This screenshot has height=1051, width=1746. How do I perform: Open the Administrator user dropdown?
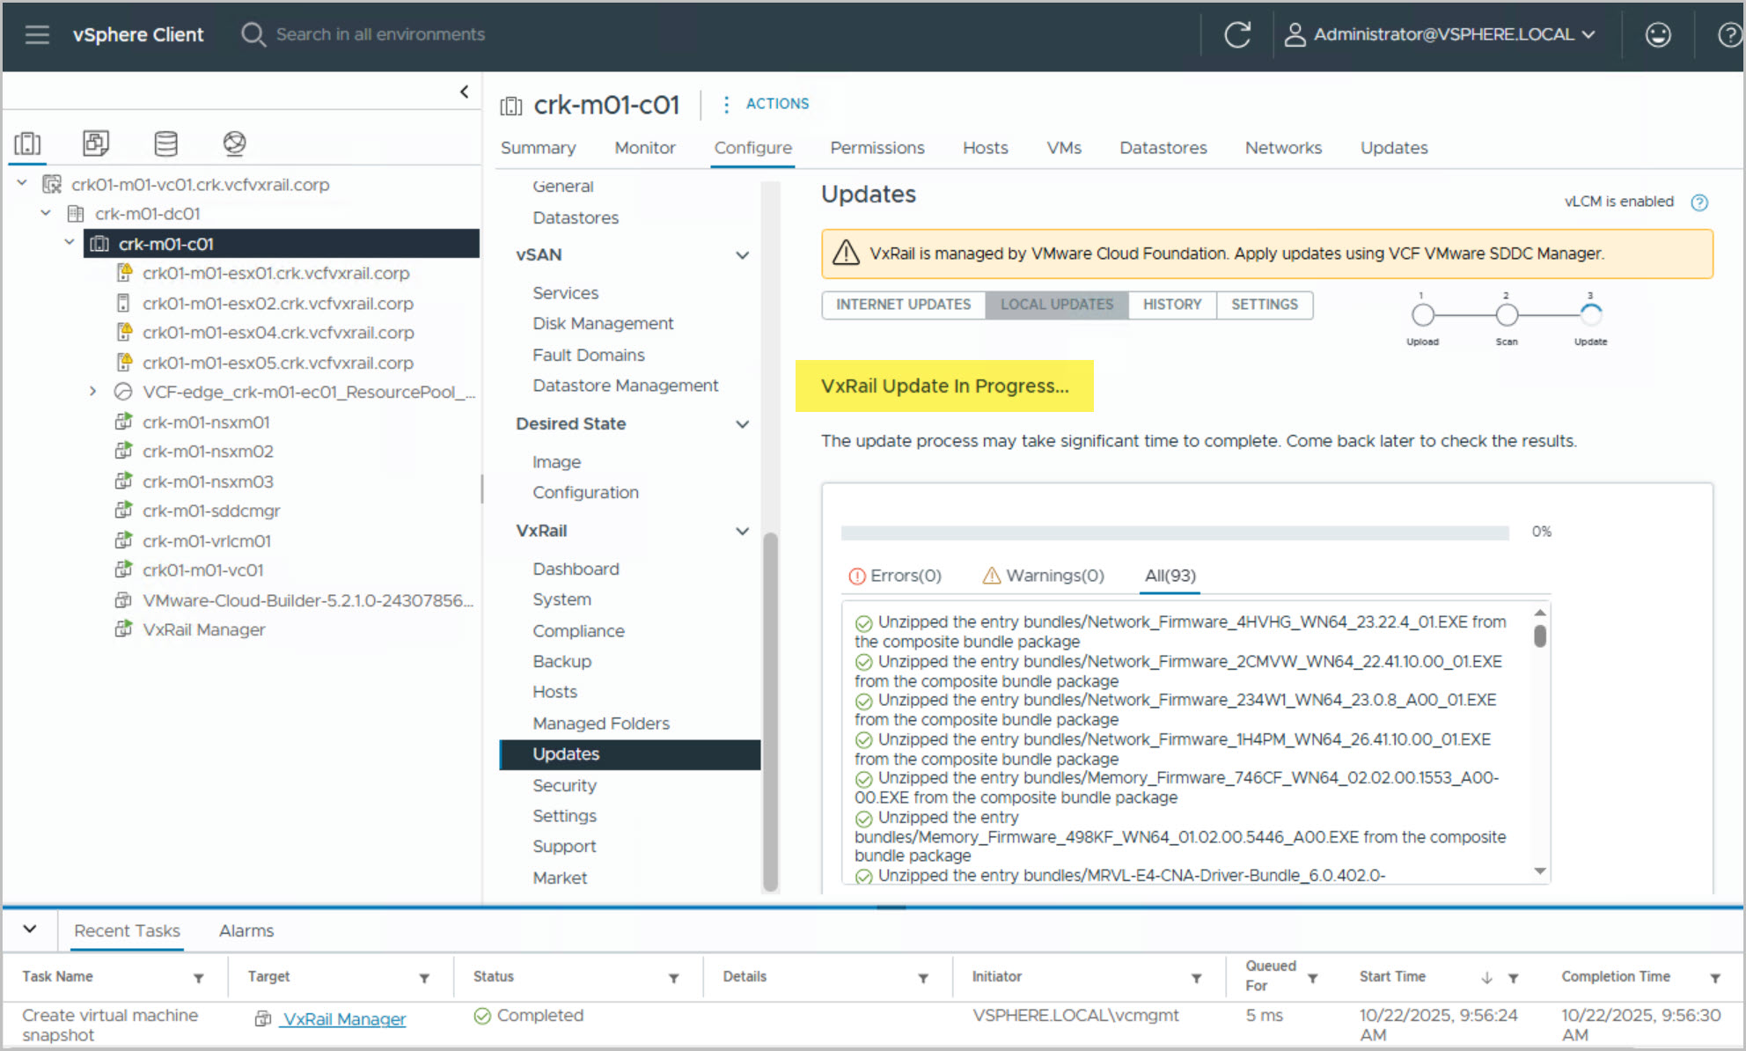point(1442,34)
